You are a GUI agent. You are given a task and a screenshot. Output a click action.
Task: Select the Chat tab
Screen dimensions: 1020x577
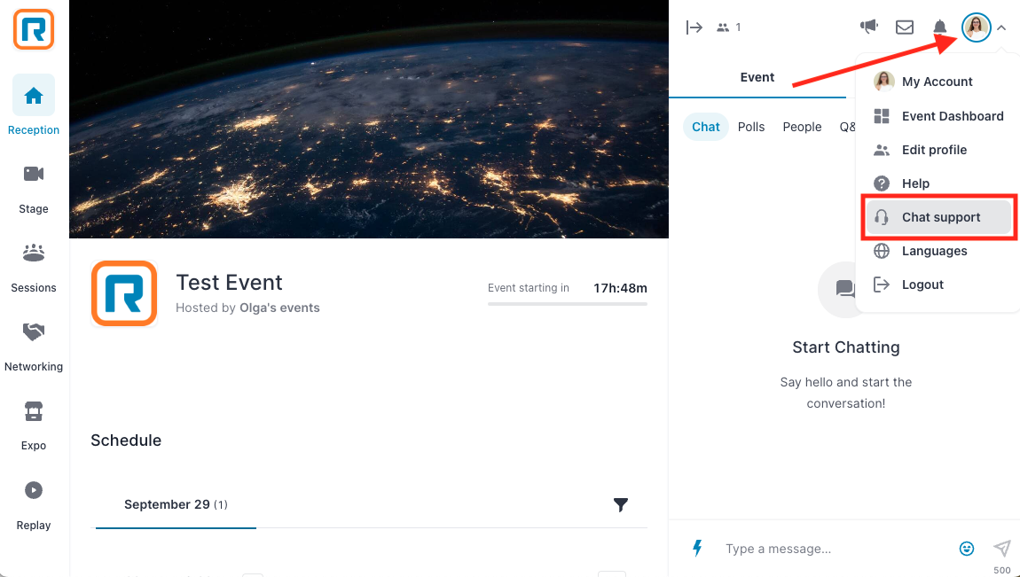pyautogui.click(x=706, y=127)
